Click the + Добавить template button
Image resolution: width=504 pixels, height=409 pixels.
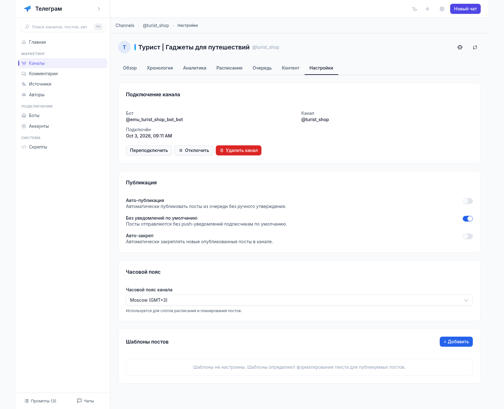coord(456,342)
